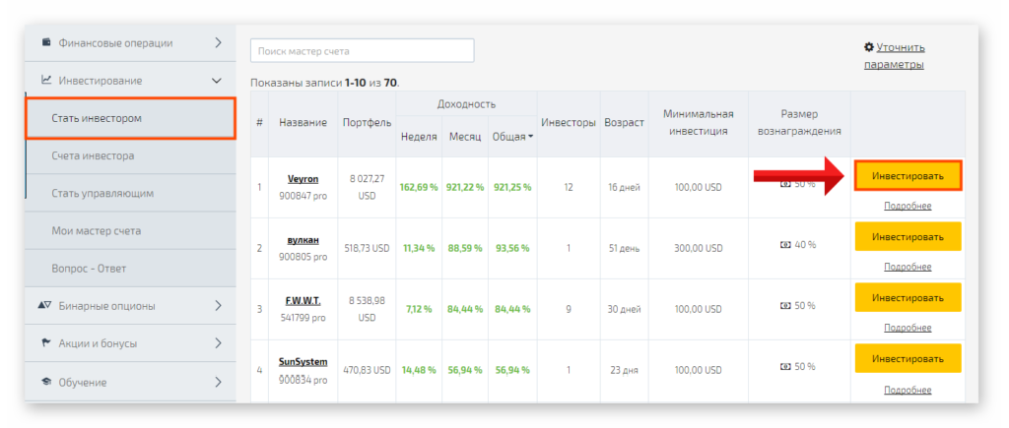The height and width of the screenshot is (428, 1009).
Task: Open Подробнее link for SunSystem
Action: pos(907,390)
